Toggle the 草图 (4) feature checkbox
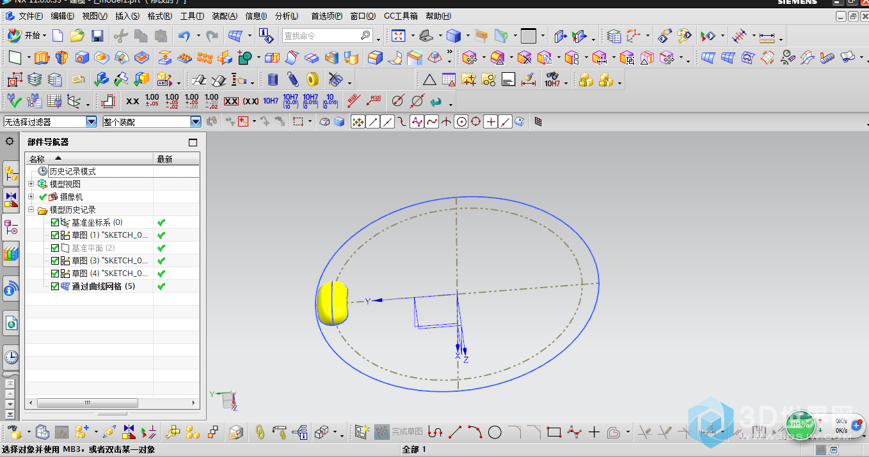The width and height of the screenshot is (869, 457). 55,274
